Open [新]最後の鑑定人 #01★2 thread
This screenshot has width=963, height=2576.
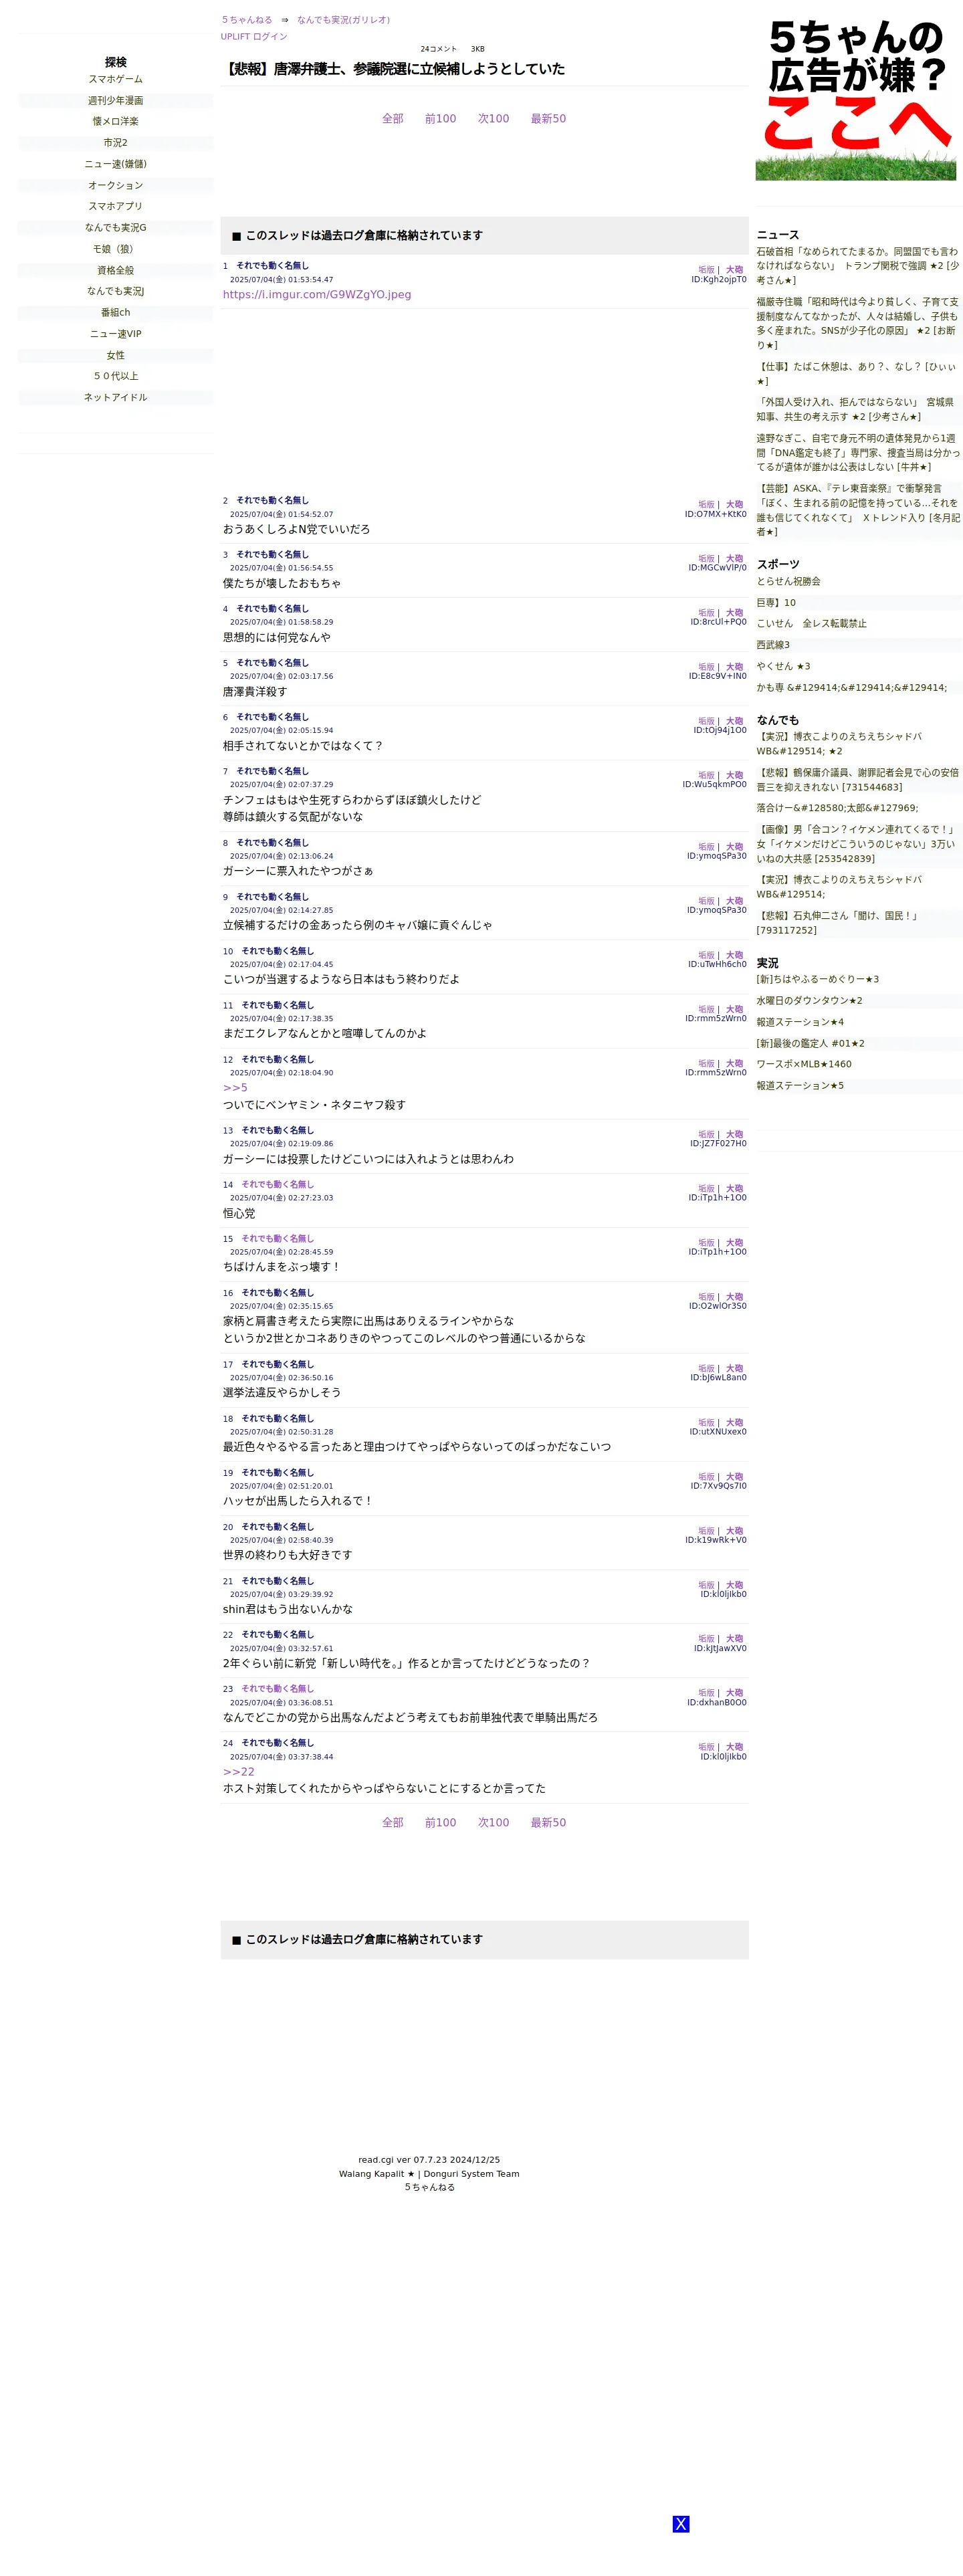(810, 1043)
